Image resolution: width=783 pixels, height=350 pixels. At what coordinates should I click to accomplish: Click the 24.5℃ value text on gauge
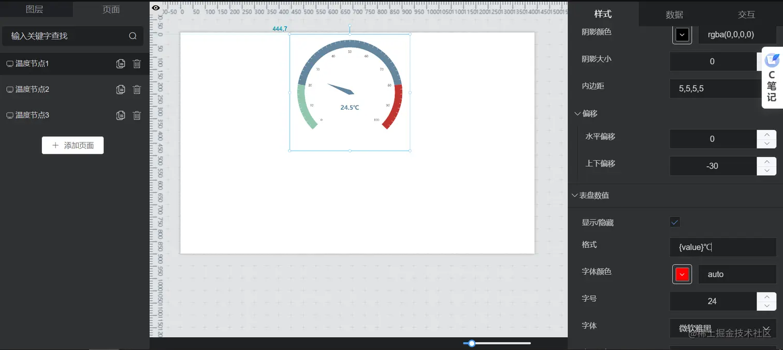350,108
